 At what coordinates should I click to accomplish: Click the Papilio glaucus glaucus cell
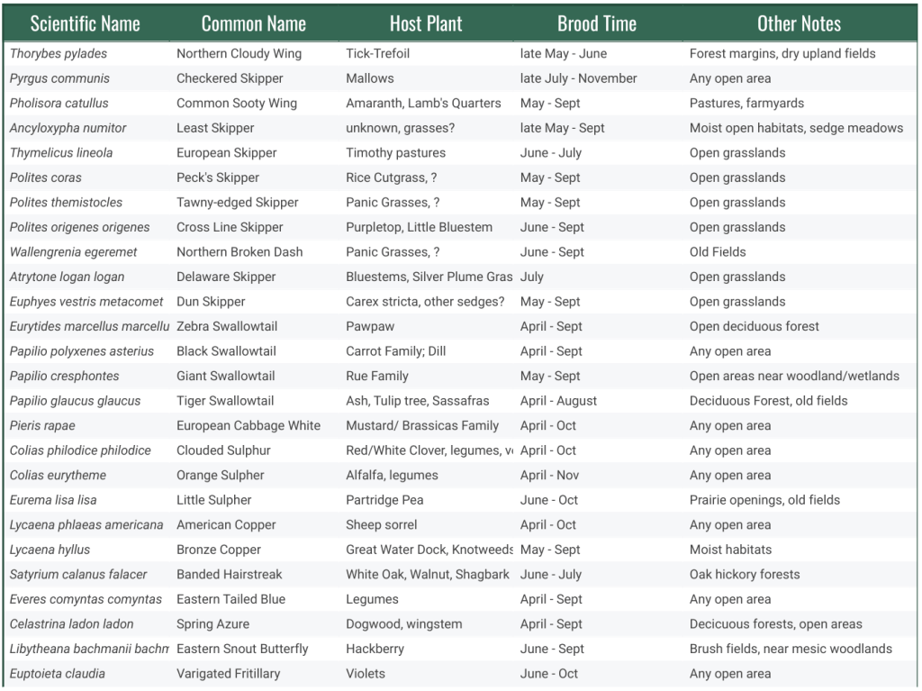[75, 401]
